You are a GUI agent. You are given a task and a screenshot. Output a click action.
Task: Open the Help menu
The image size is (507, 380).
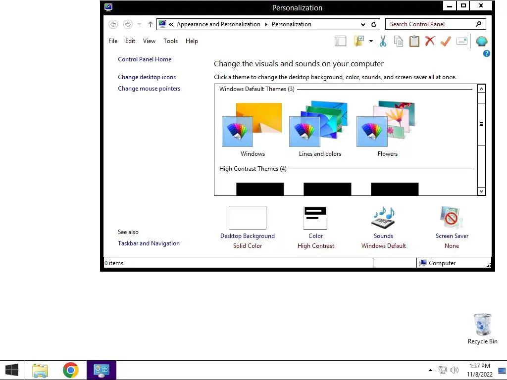pyautogui.click(x=192, y=41)
